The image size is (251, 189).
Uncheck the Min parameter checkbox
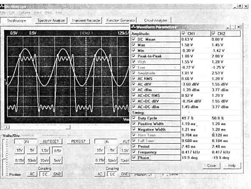point(134,50)
